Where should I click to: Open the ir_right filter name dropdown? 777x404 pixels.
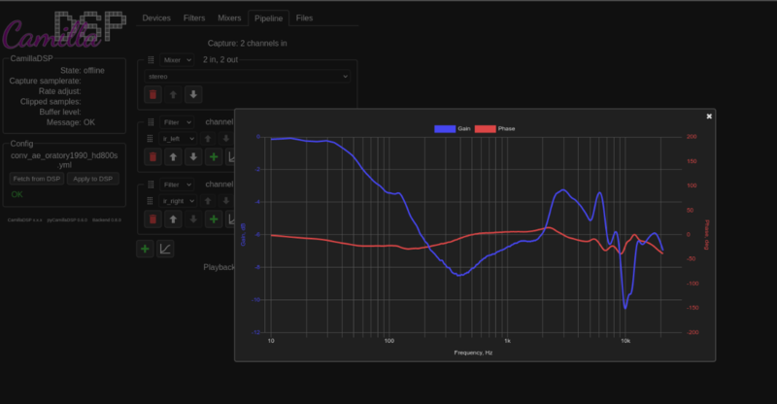coord(177,200)
